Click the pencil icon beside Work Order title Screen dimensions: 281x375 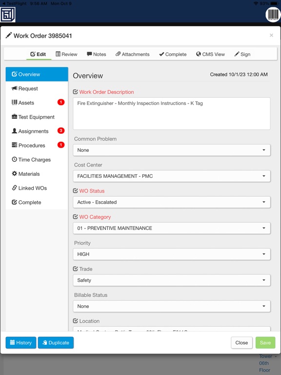8,35
